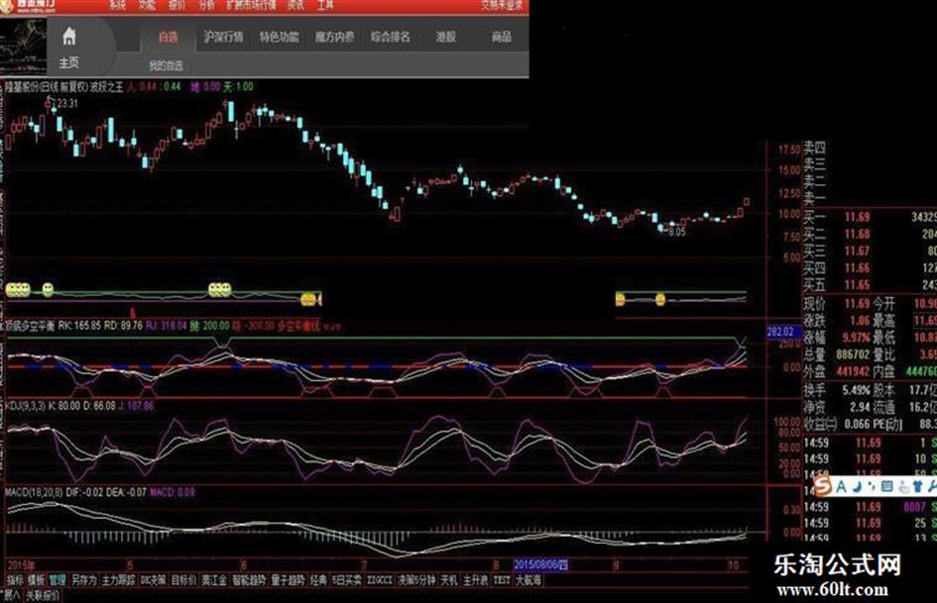937x603 pixels.
Task: Click the moon icon in the input toolbar
Action: pyautogui.click(x=857, y=487)
